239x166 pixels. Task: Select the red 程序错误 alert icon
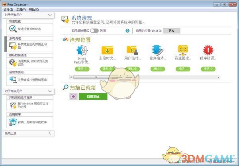(208, 50)
